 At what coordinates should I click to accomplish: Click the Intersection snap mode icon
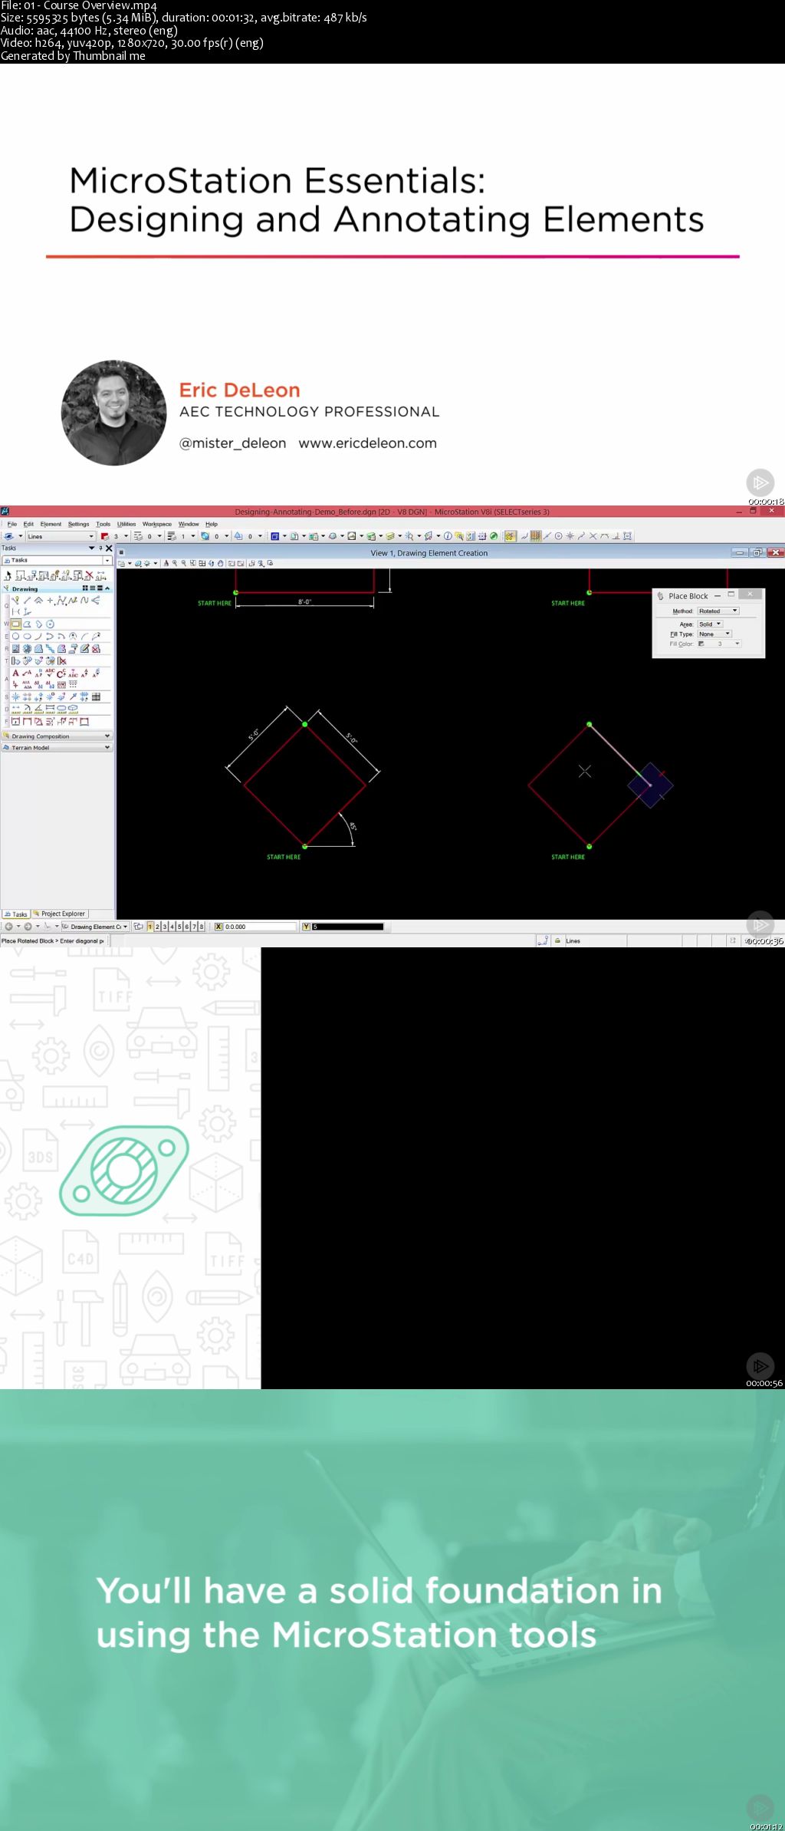(x=593, y=536)
